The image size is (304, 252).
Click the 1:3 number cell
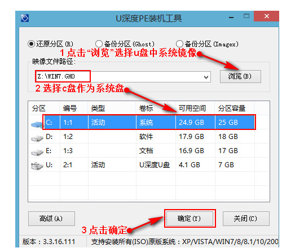pos(68,151)
